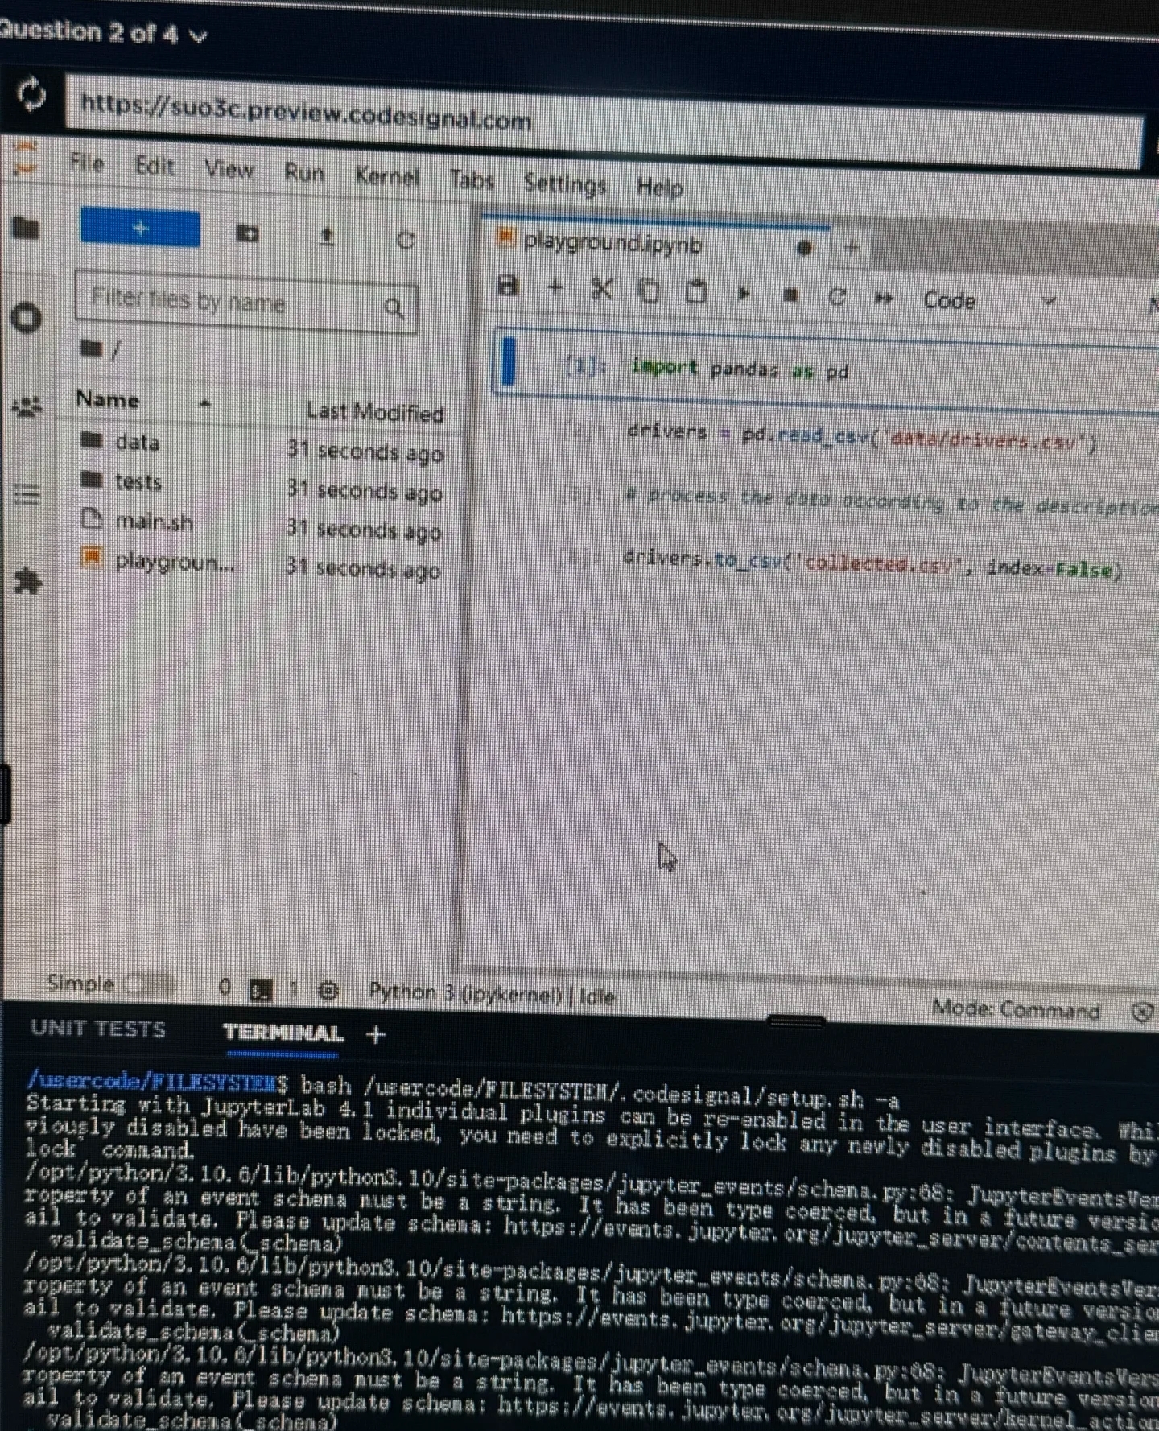
Task: Paste cell from clipboard icon
Action: coord(695,291)
